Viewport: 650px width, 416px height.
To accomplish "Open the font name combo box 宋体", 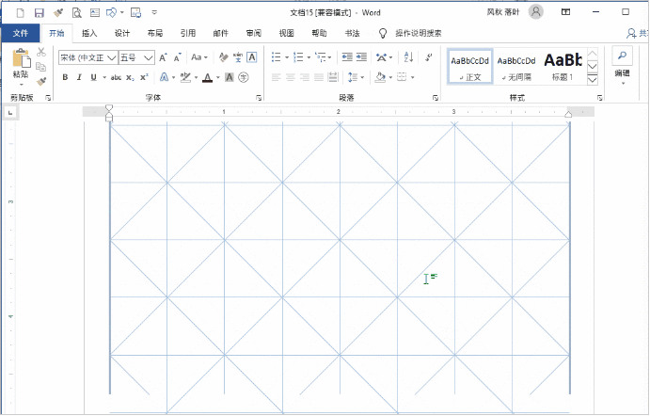I will click(x=87, y=57).
